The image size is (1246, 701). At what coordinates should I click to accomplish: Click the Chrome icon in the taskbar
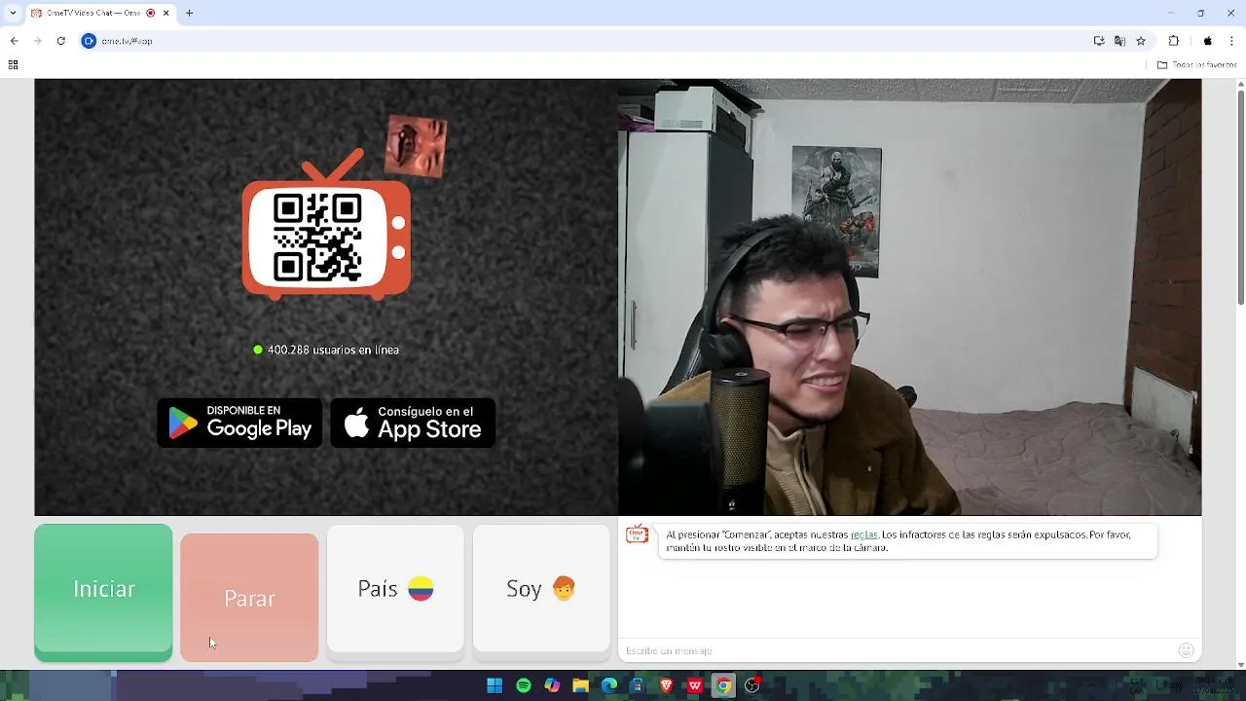click(x=723, y=685)
